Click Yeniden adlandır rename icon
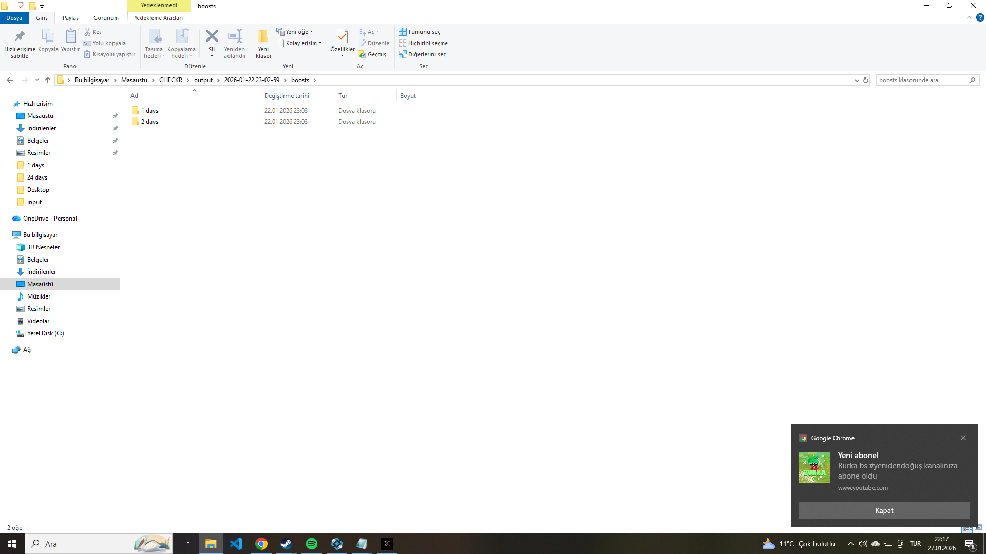The width and height of the screenshot is (986, 554). 235,44
